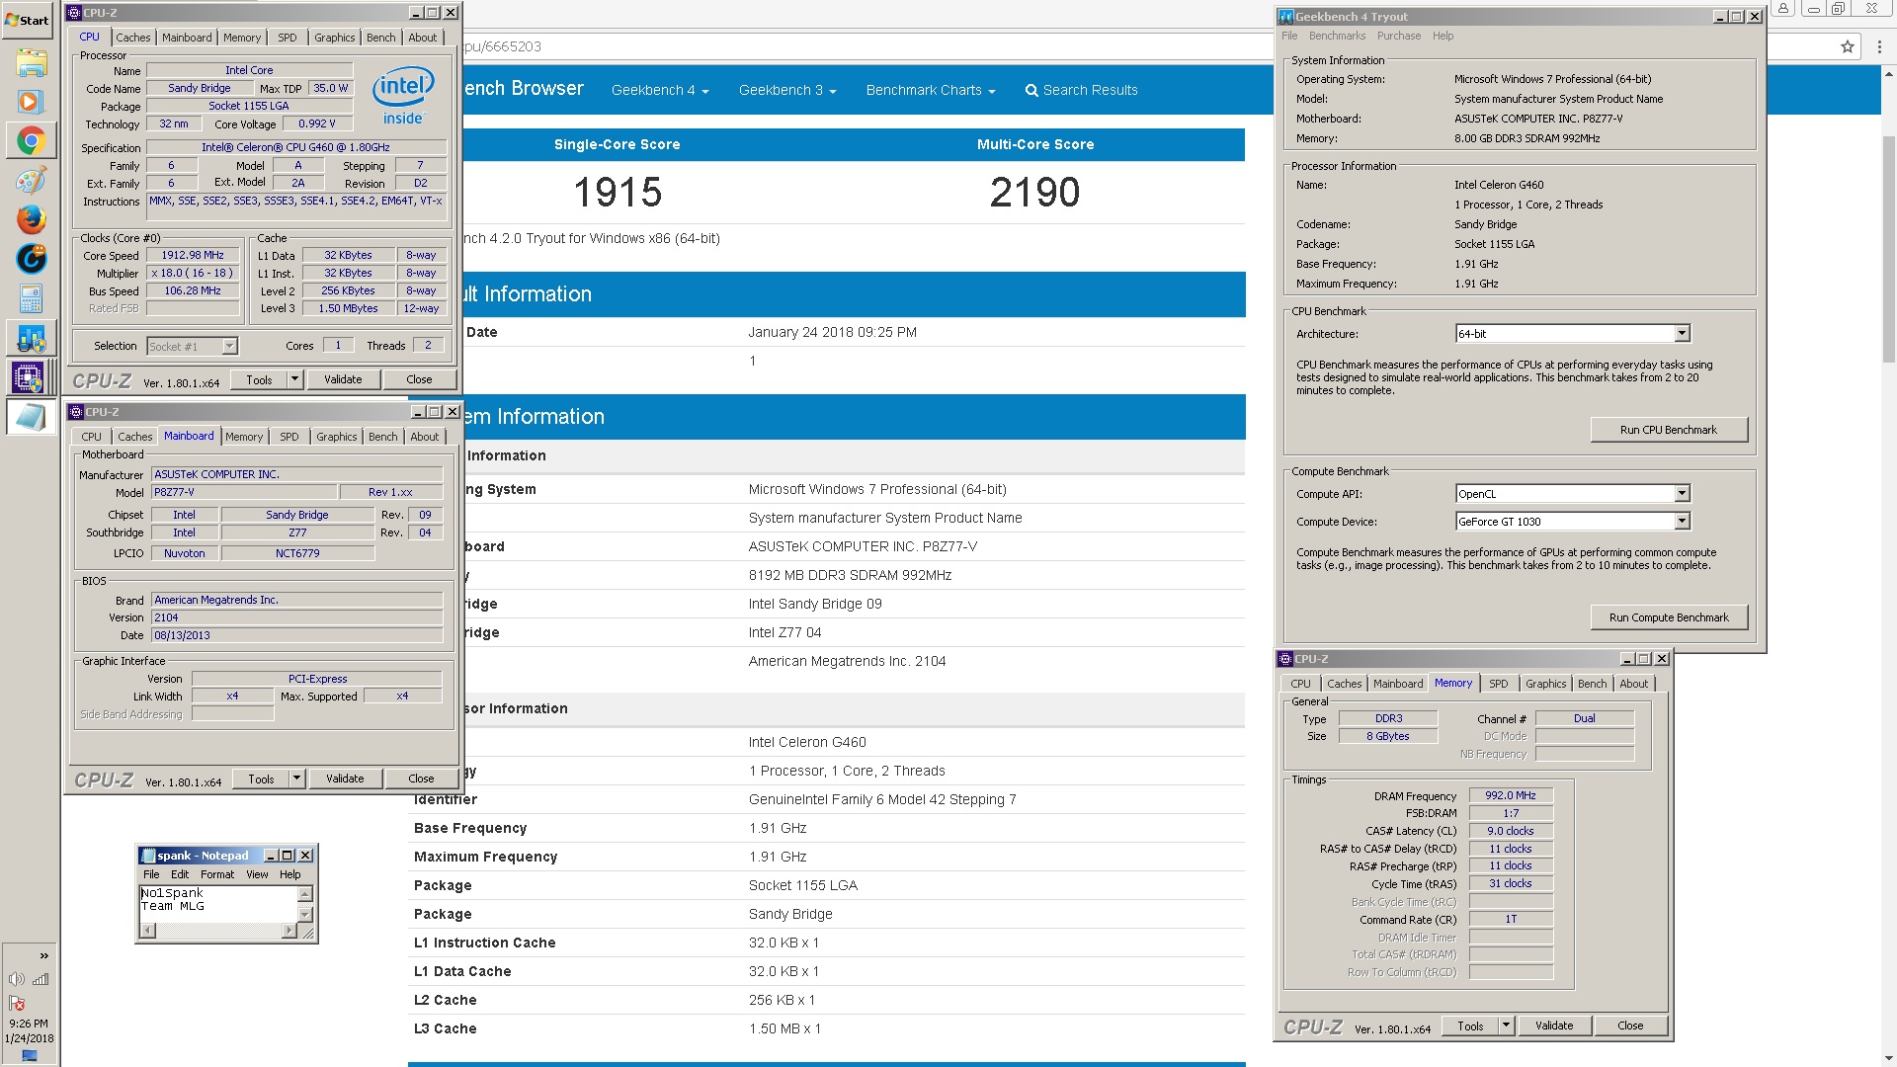Image resolution: width=1897 pixels, height=1067 pixels.
Task: Click the Intel inside logo in CPU-Z
Action: (402, 97)
